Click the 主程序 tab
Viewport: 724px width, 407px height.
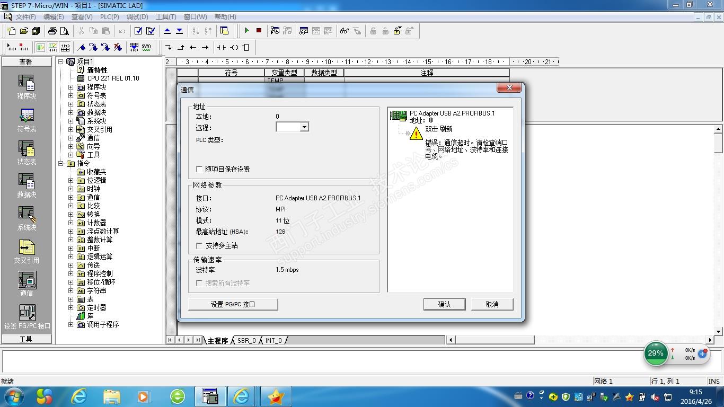click(x=217, y=340)
